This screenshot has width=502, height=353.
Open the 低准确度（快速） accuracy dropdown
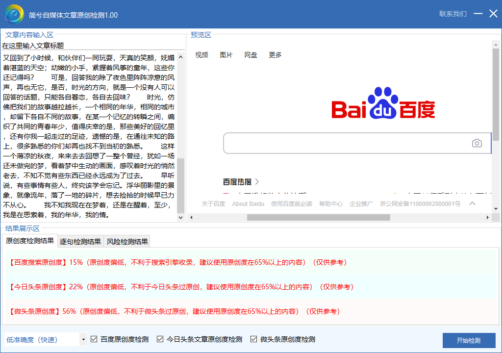83,339
